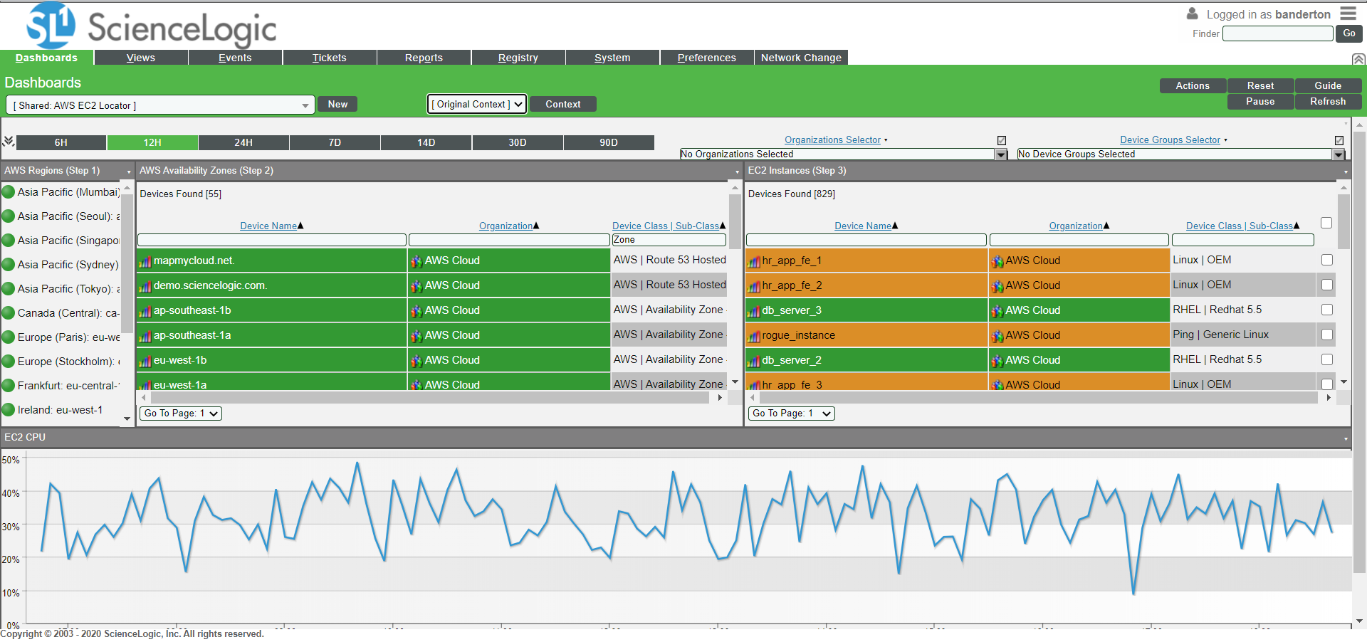Open Go To Page dropdown in EC2 Instances
This screenshot has height=642, width=1367.
click(x=791, y=414)
